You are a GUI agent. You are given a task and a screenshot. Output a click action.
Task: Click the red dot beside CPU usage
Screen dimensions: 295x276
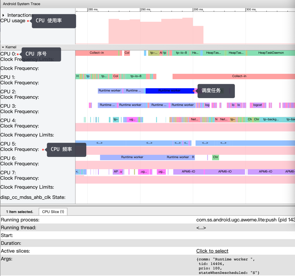coord(28,21)
